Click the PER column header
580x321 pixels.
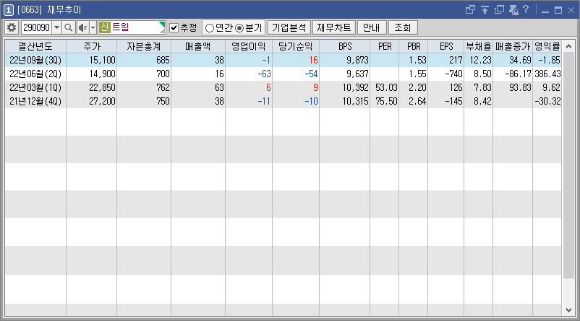(x=385, y=46)
